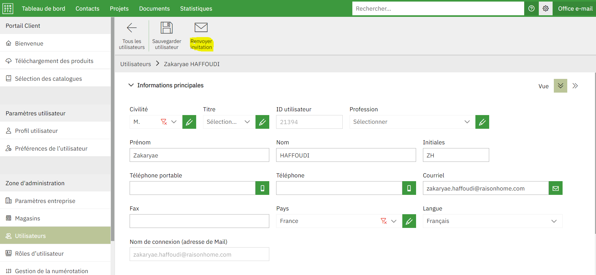Clear the Pays filter with red icon
Screen dimensions: 596x275
(384, 221)
